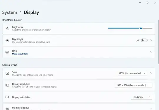The width and height of the screenshot is (159, 110).
Task: Click the vertical scrollbar
Action: pyautogui.click(x=158, y=41)
